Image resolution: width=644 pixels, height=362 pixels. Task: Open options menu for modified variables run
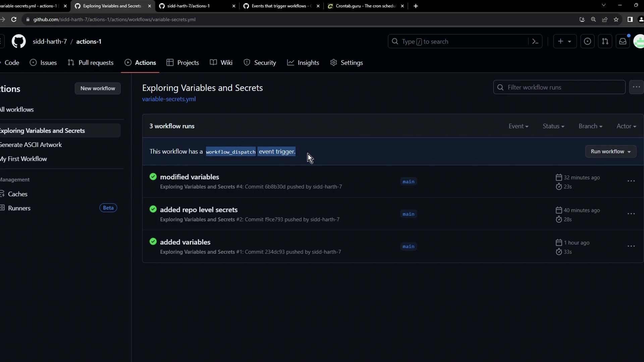coord(631,181)
